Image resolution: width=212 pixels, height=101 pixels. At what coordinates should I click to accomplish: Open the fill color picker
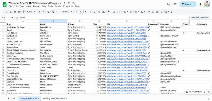pyautogui.click(x=109, y=12)
